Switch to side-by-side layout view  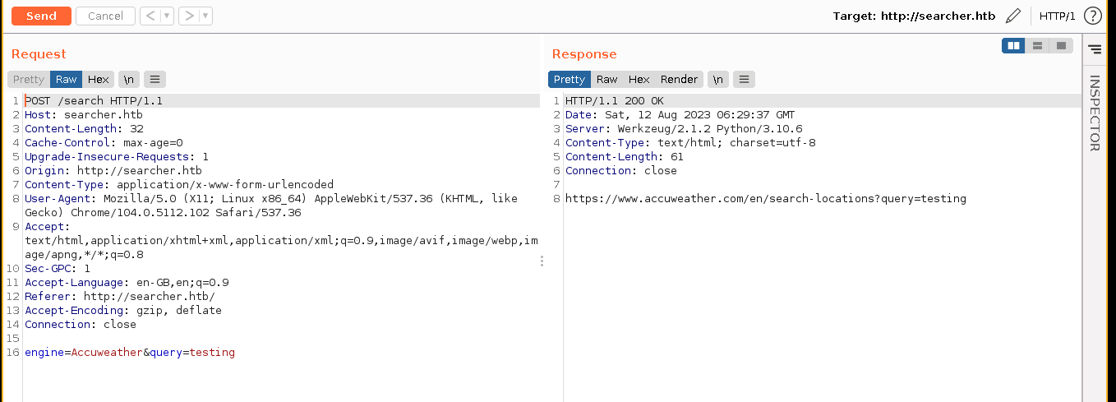tap(1013, 46)
